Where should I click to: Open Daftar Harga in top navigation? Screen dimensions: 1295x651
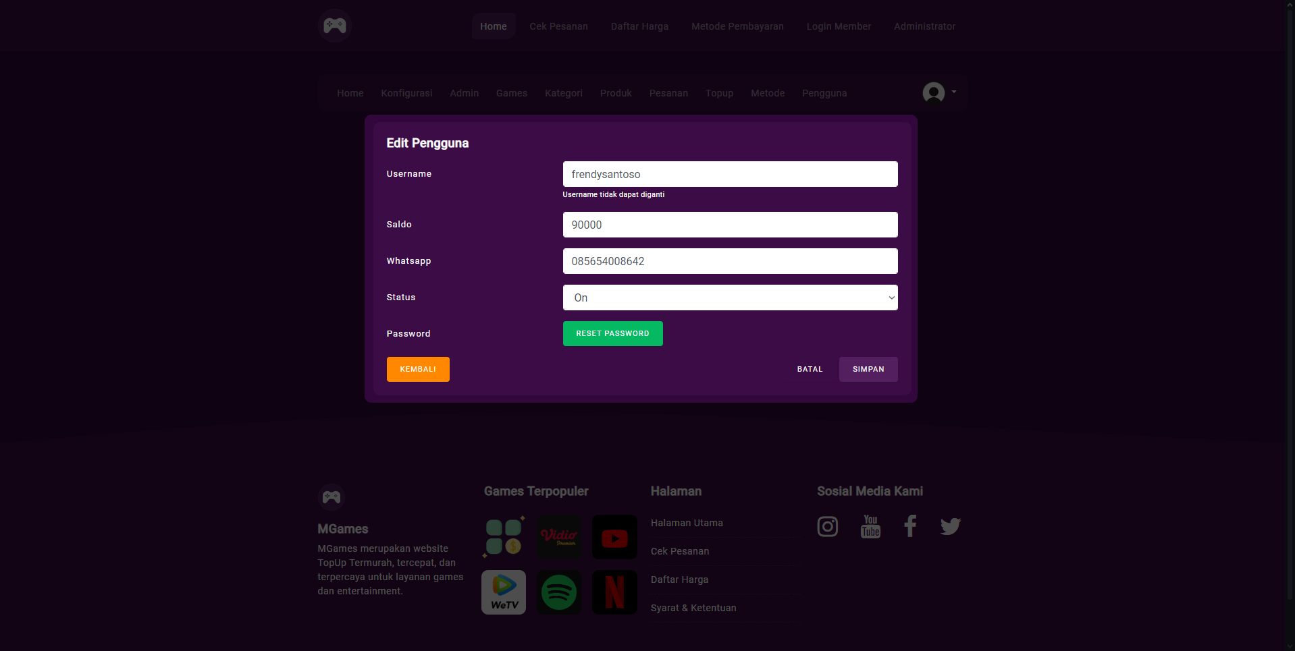(x=639, y=26)
